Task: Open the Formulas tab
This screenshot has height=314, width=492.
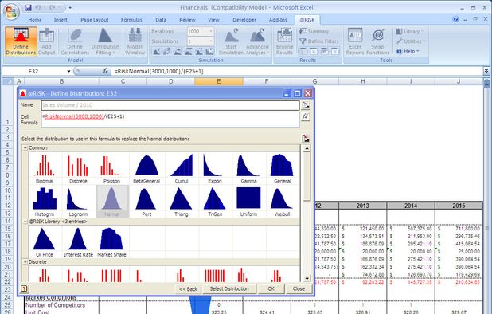Action: (x=131, y=19)
